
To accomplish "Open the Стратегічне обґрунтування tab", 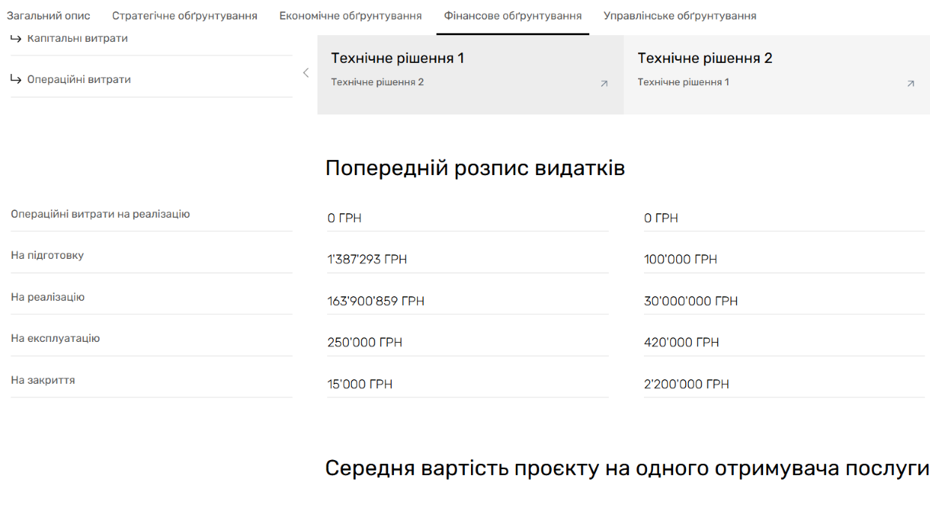I will [x=184, y=16].
